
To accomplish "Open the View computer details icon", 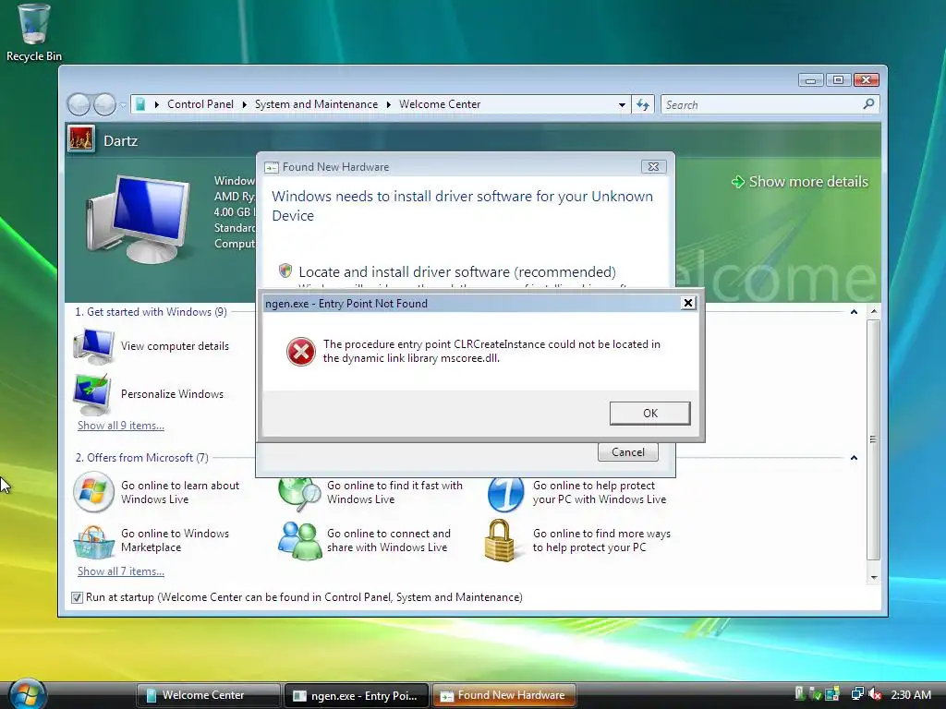I will [x=93, y=347].
